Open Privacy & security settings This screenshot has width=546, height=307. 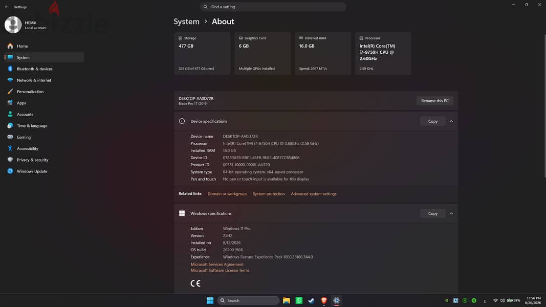[x=44, y=160]
